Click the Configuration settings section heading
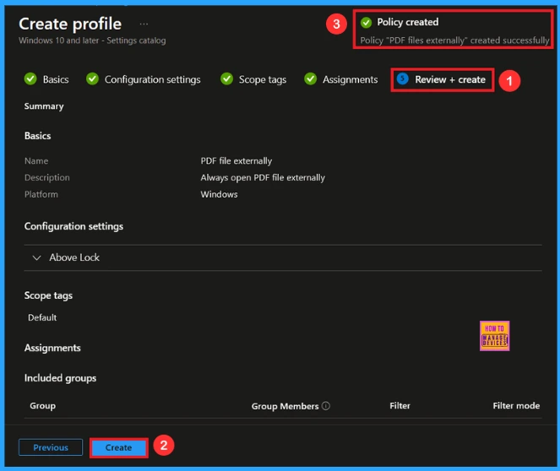 pyautogui.click(x=73, y=226)
